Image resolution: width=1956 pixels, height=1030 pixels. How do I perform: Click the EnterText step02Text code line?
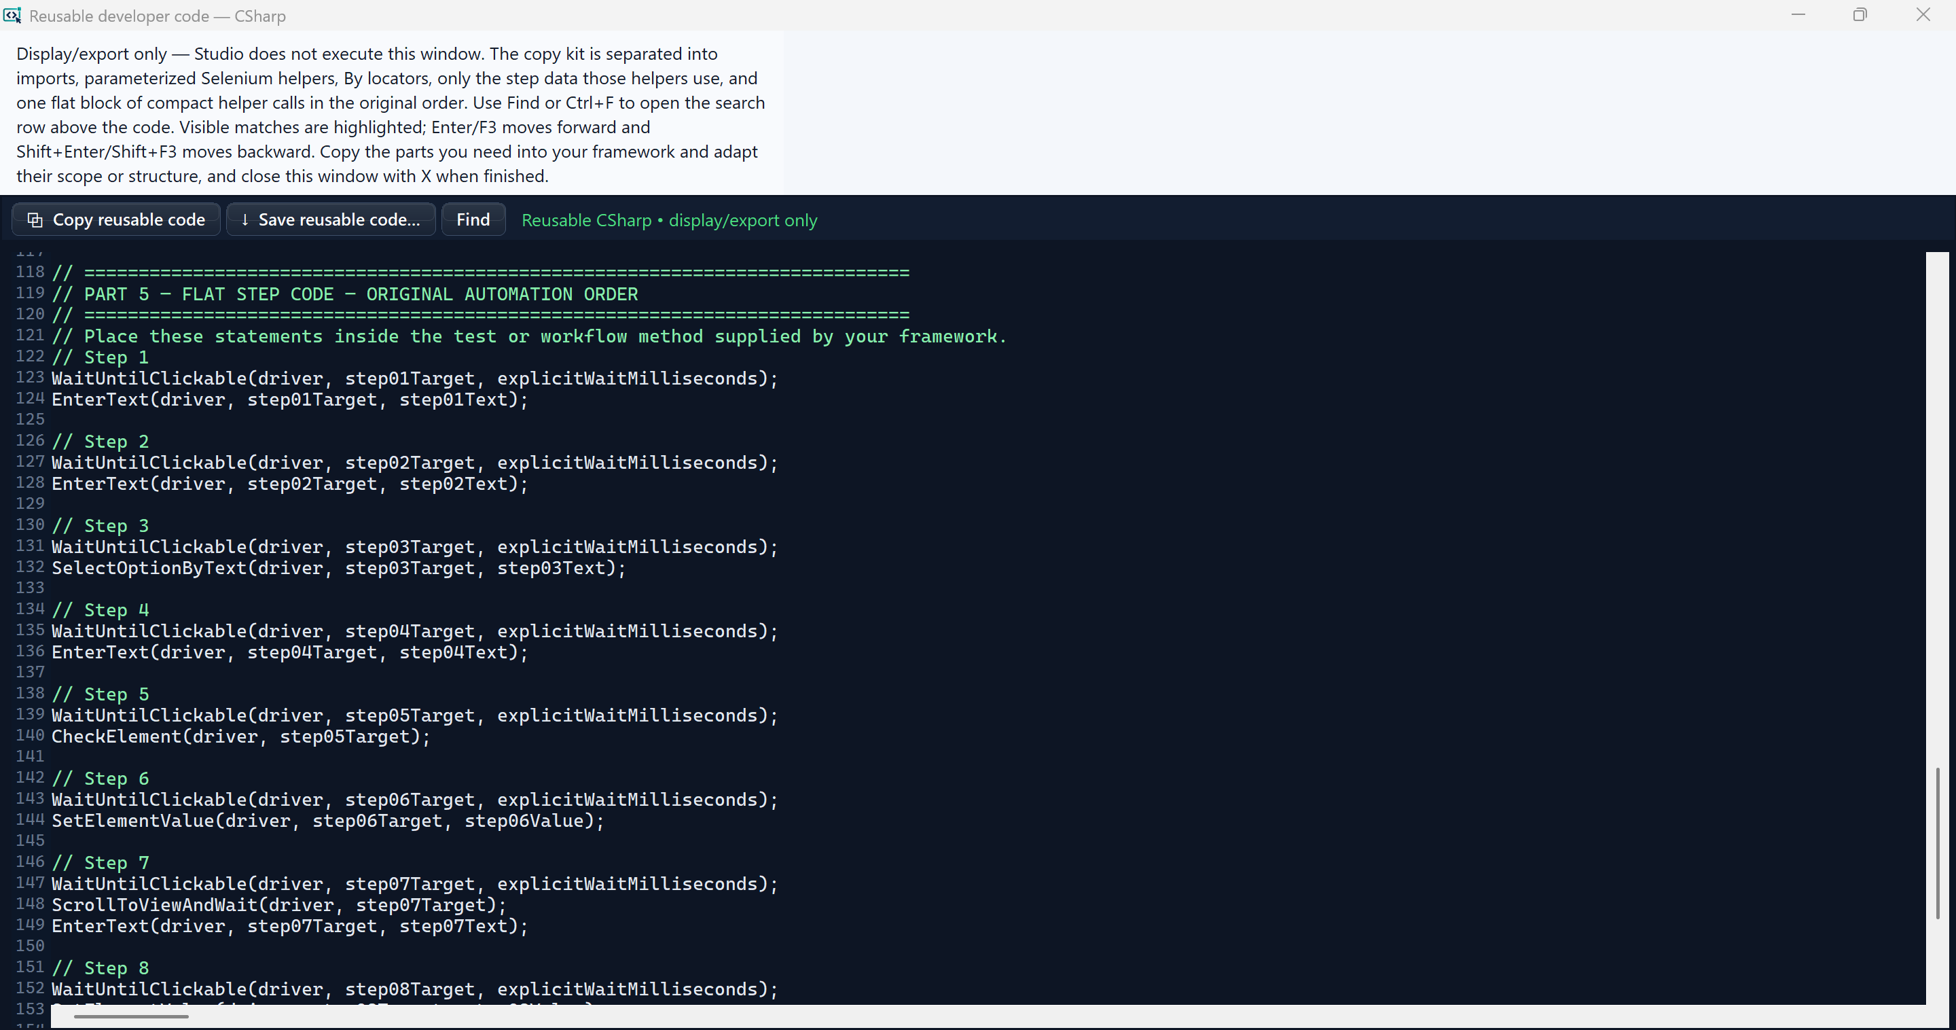coord(289,484)
